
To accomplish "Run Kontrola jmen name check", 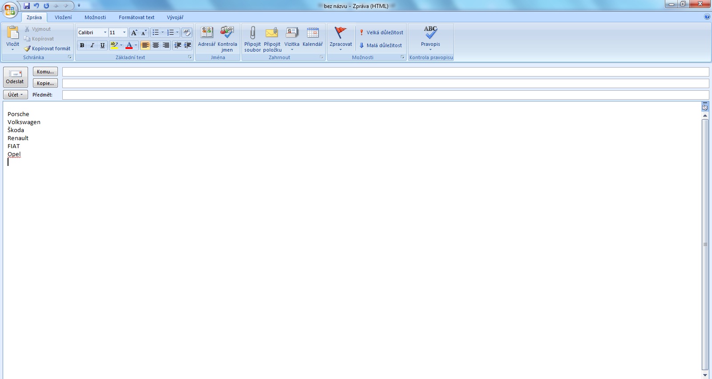I will [x=227, y=39].
